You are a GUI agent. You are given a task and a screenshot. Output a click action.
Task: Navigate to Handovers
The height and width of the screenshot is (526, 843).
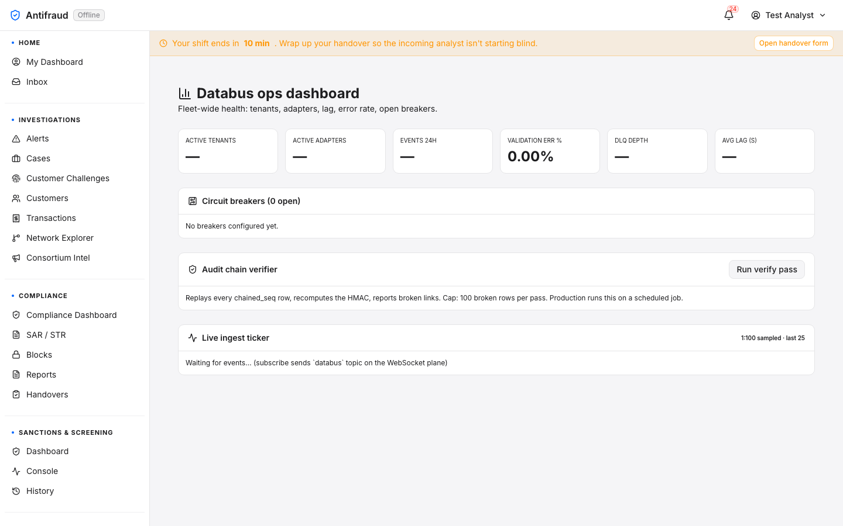click(x=74, y=394)
